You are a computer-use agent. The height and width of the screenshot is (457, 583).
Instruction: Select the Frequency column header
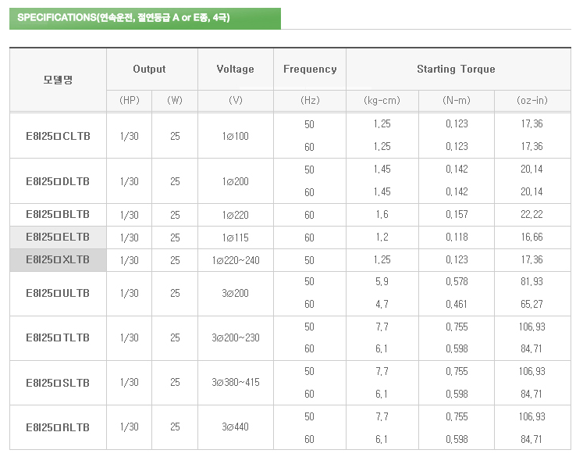point(310,70)
